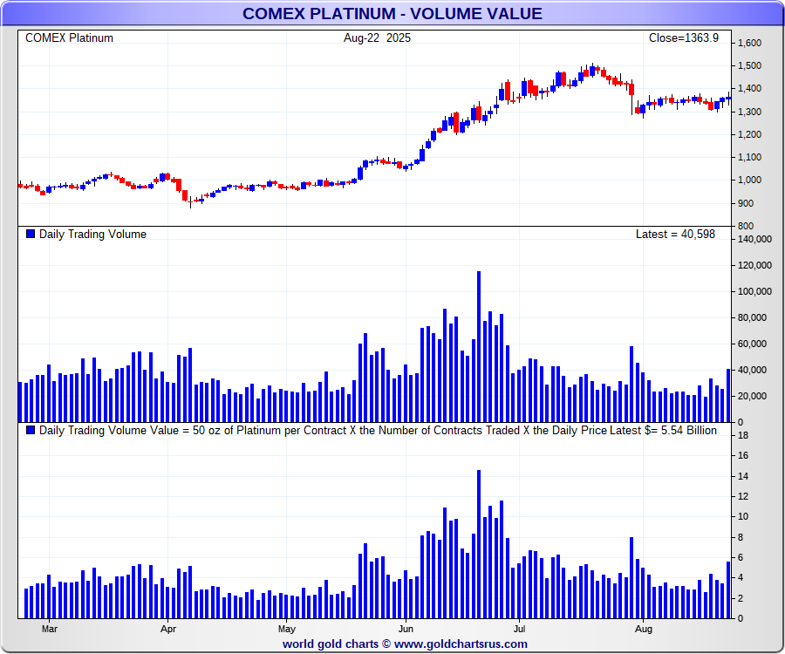Click the Latest = 40,598 volume readout
This screenshot has height=654, width=785.
pos(675,235)
